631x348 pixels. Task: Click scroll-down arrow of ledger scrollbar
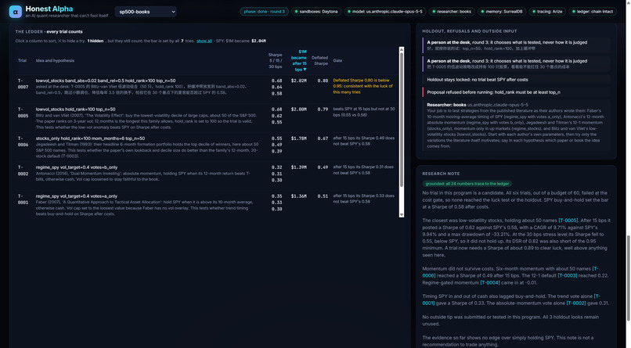(401, 215)
